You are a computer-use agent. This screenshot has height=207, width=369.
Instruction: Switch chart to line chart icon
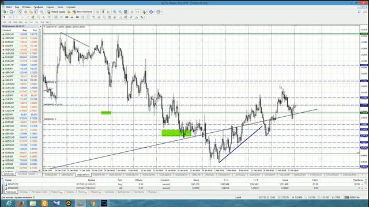(108, 11)
